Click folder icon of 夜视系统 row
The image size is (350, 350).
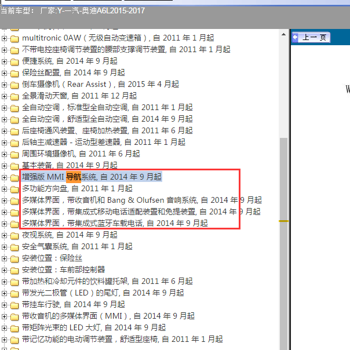(14, 236)
